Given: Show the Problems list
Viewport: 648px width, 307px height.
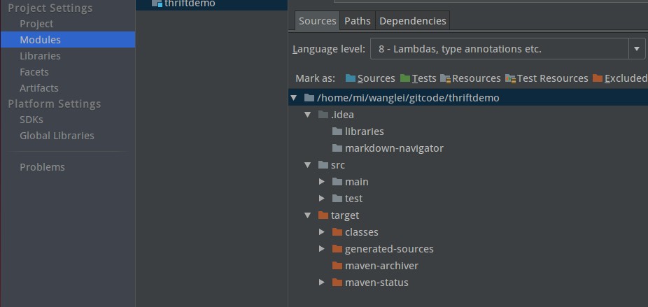Looking at the screenshot, I should pos(42,167).
